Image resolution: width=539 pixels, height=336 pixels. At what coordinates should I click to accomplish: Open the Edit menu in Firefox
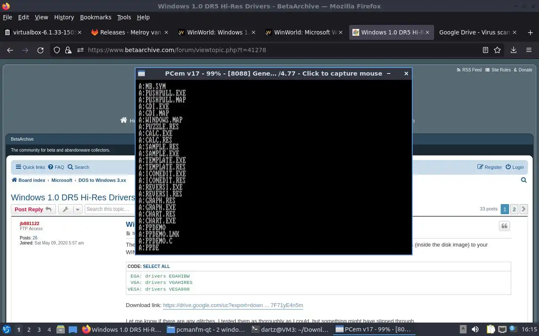click(x=24, y=17)
